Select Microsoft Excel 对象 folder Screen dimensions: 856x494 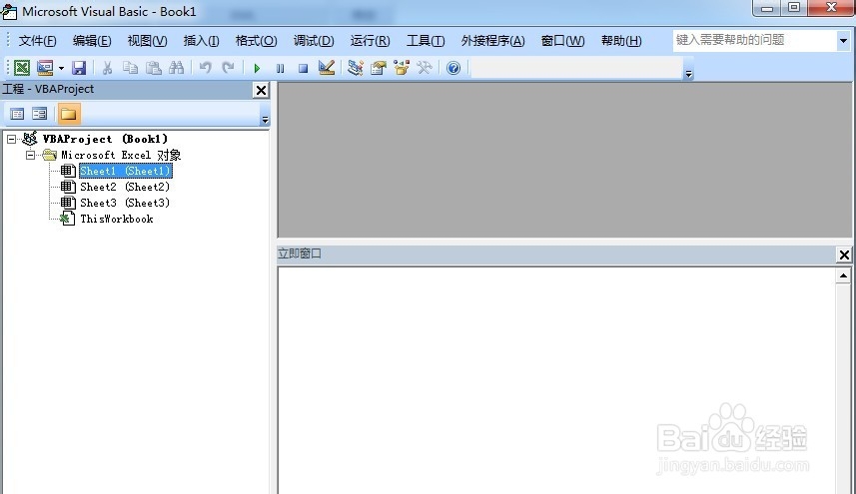point(121,155)
